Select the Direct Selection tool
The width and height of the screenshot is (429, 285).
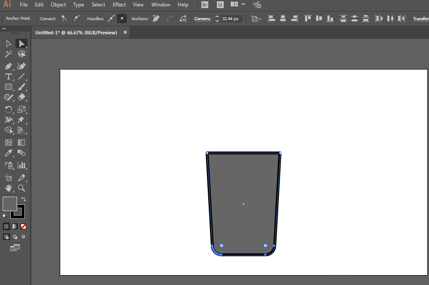click(x=21, y=43)
